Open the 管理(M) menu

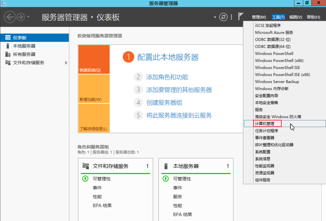click(x=259, y=17)
